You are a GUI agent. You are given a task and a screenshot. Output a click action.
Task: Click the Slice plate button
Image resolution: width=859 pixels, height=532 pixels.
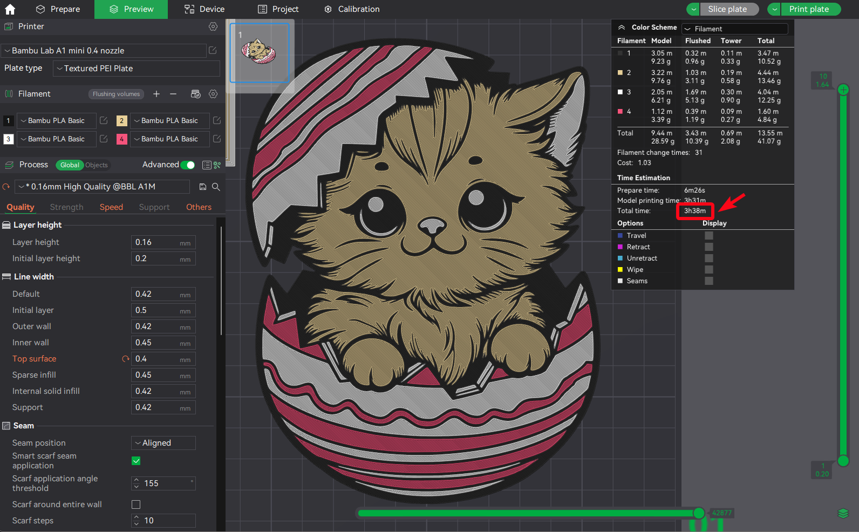point(730,9)
